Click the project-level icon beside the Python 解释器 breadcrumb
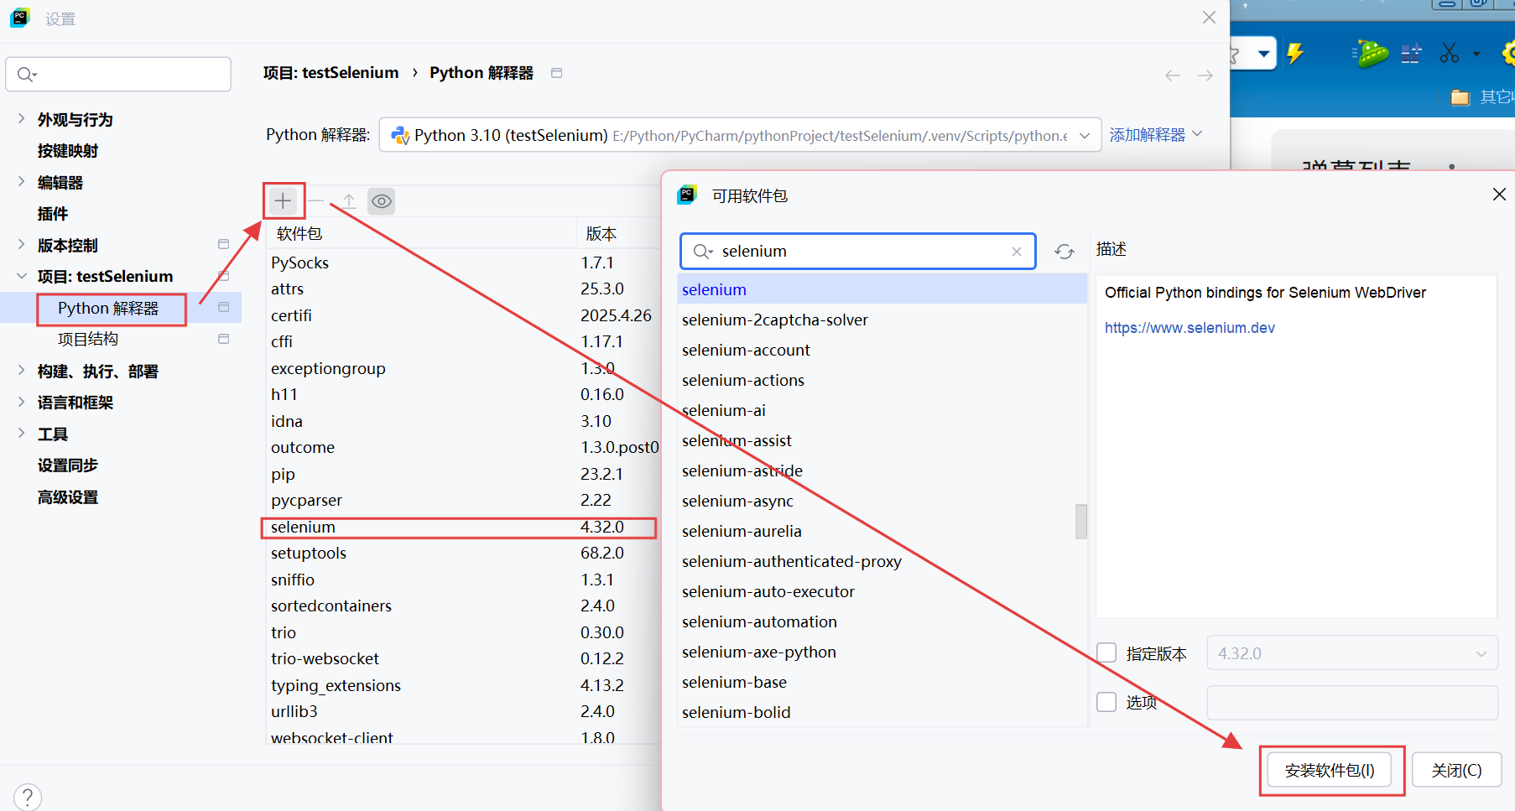The image size is (1515, 811). (x=556, y=73)
